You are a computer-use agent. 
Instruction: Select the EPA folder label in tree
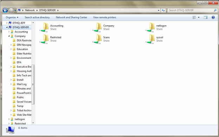coord(19,62)
